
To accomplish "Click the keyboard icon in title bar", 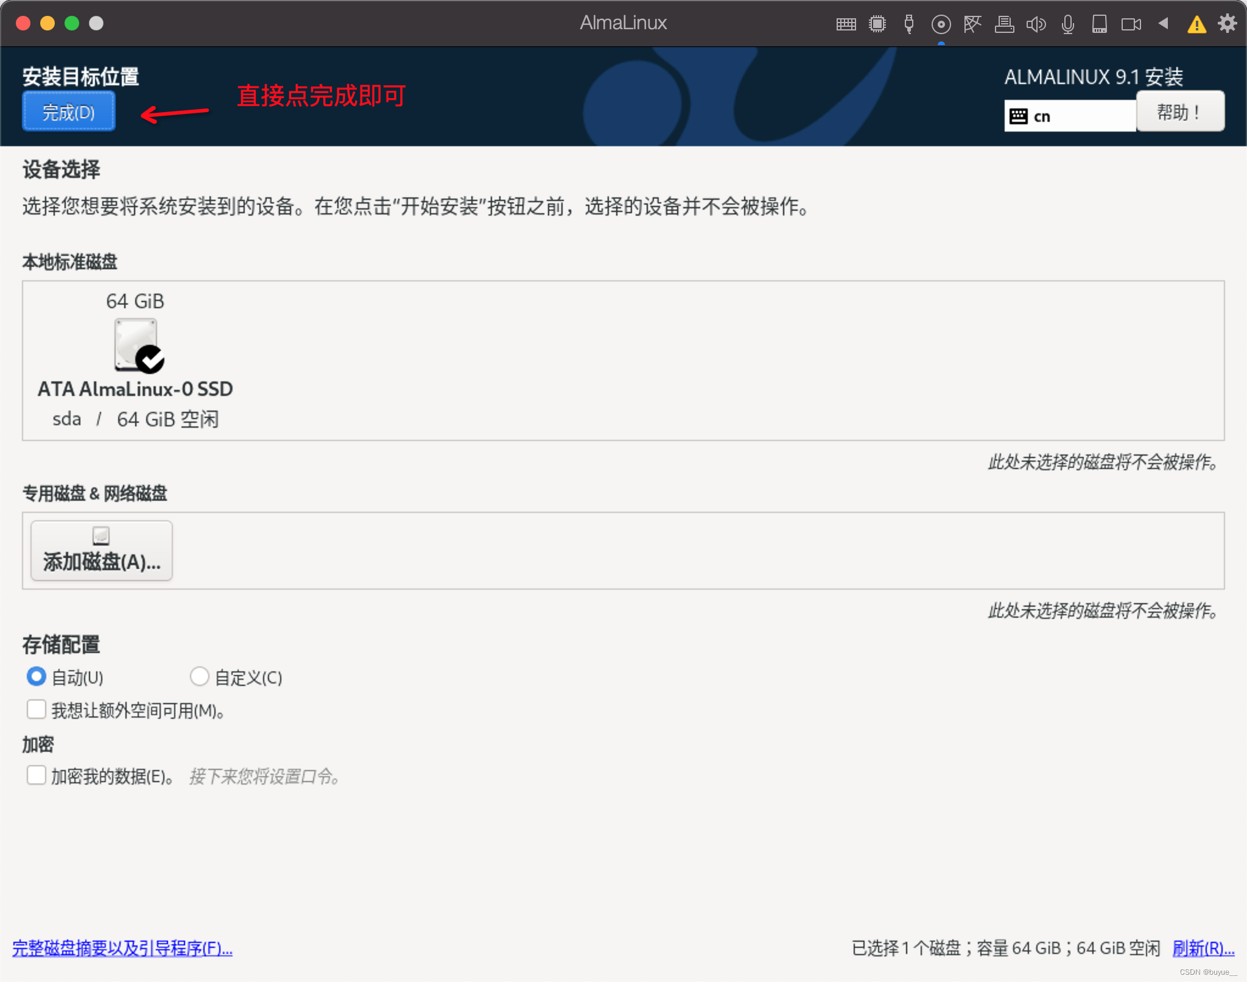I will pyautogui.click(x=846, y=23).
